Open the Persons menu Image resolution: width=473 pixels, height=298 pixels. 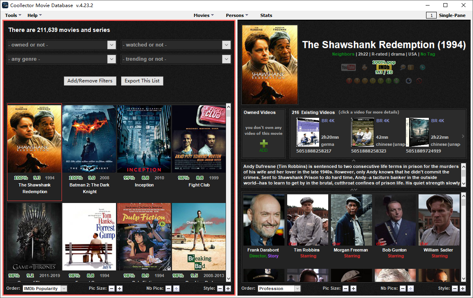[237, 15]
